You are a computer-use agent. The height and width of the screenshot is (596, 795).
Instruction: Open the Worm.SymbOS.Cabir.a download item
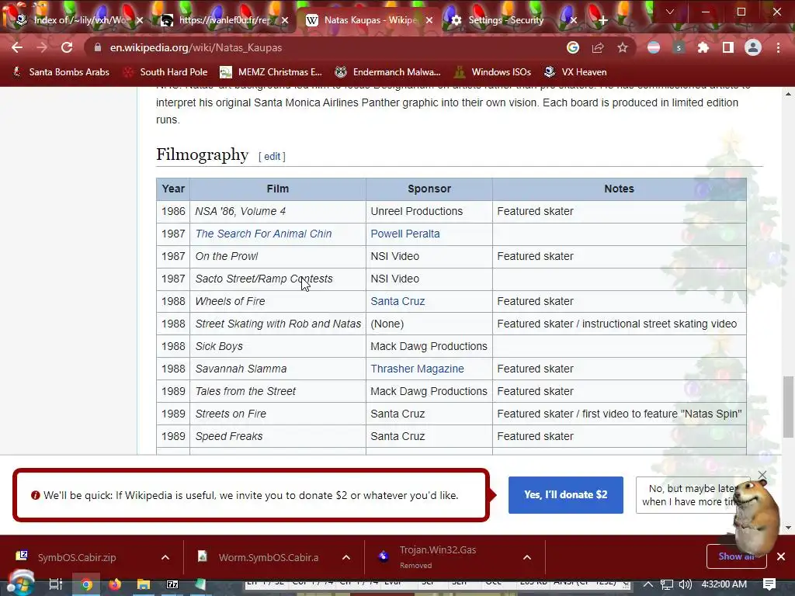click(269, 557)
